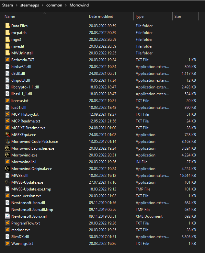Click the Morrowind.ini file icon
This screenshot has height=253, width=205.
(8, 162)
